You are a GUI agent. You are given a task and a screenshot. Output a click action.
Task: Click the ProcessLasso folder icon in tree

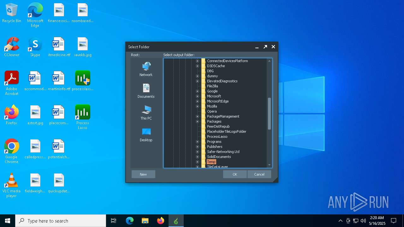pos(204,137)
